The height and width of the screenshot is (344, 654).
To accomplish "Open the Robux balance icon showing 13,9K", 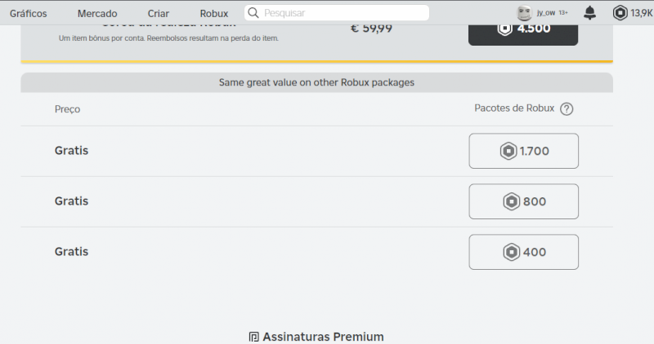I will 620,13.
